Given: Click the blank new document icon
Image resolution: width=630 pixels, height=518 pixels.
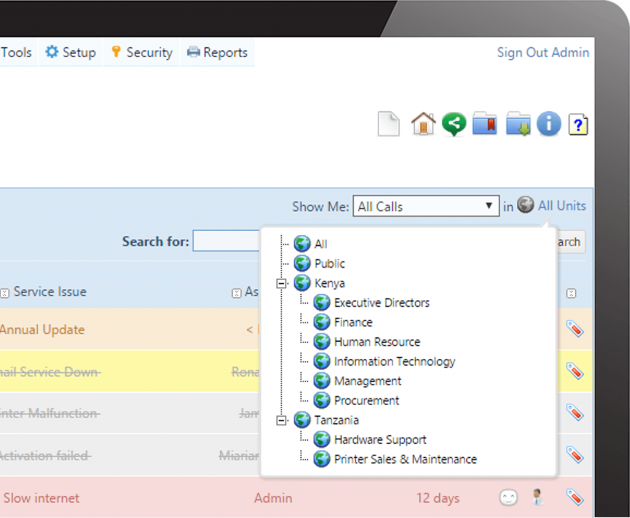Looking at the screenshot, I should (x=389, y=124).
